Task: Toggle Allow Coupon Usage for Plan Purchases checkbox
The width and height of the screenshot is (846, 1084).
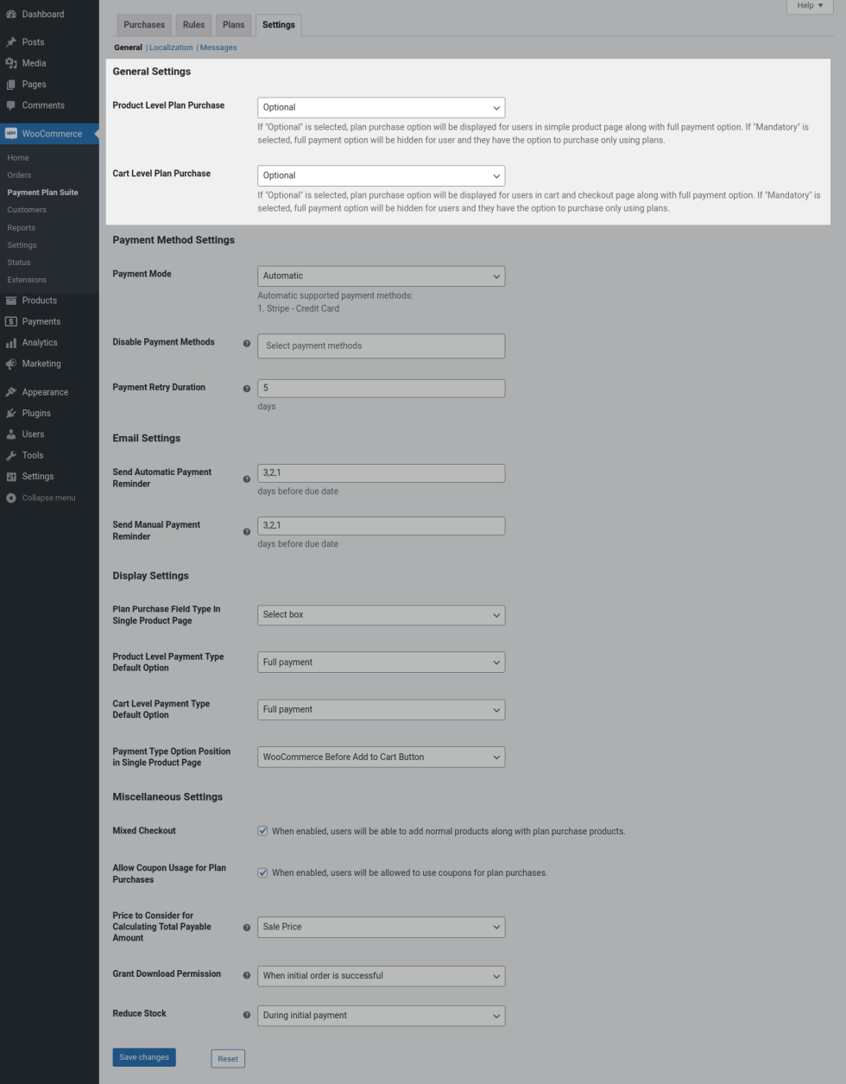Action: [262, 872]
